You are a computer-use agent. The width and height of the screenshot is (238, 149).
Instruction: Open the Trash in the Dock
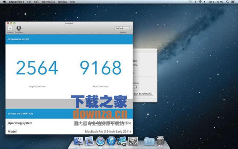160,141
